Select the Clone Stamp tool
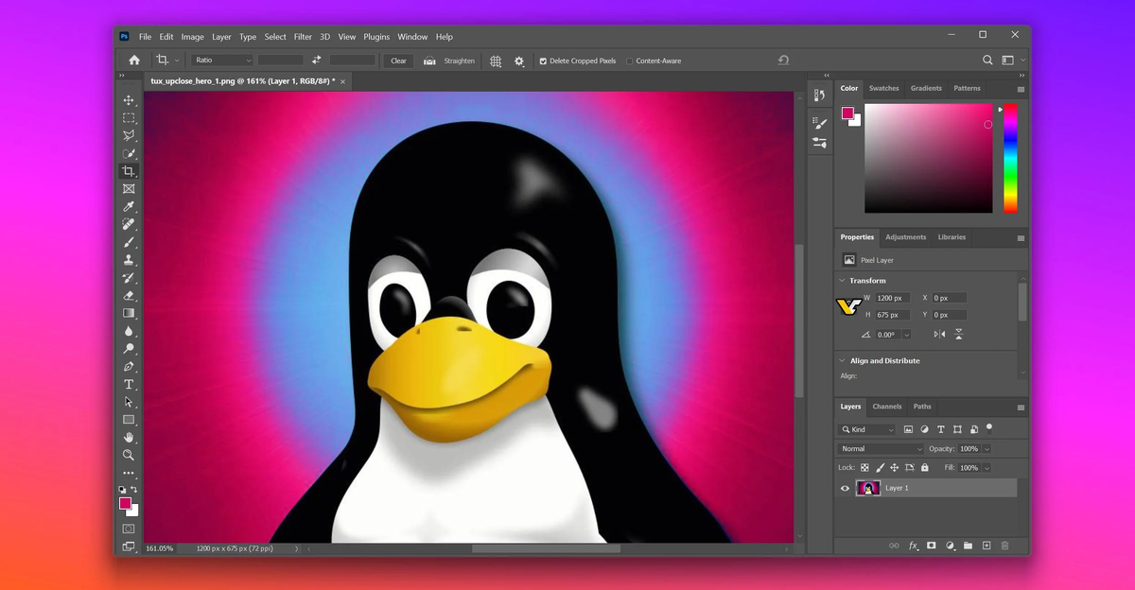 pyautogui.click(x=129, y=259)
